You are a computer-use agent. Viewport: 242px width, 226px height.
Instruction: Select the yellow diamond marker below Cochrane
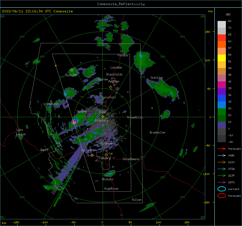[92, 155]
